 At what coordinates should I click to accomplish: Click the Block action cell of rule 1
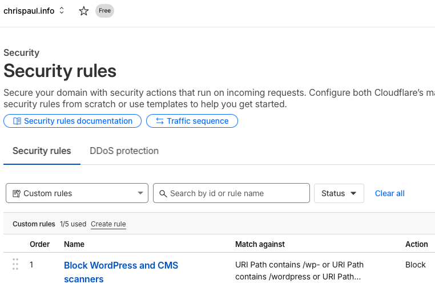415,265
